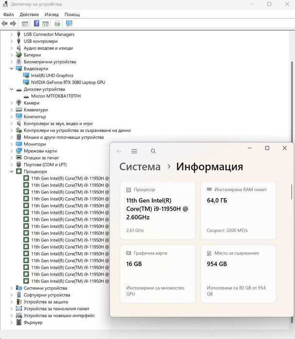The width and height of the screenshot is (295, 339).
Task: Open the Помощ menu
Action: (72, 15)
